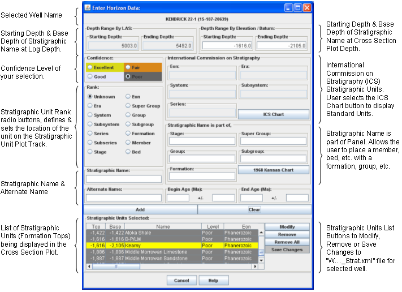This screenshot has height=292, width=402.
Task: Choose the Stage rank radio button
Action: pyautogui.click(x=90, y=152)
